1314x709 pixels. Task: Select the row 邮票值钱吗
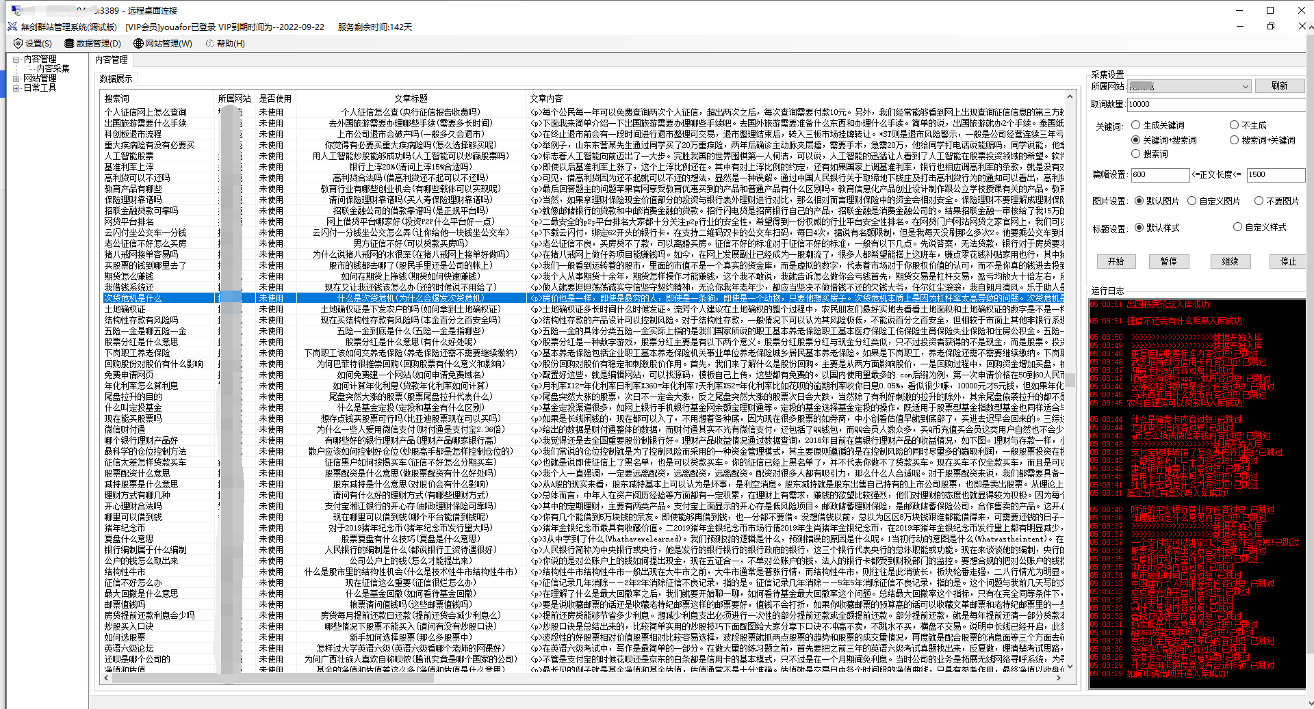tap(582, 604)
